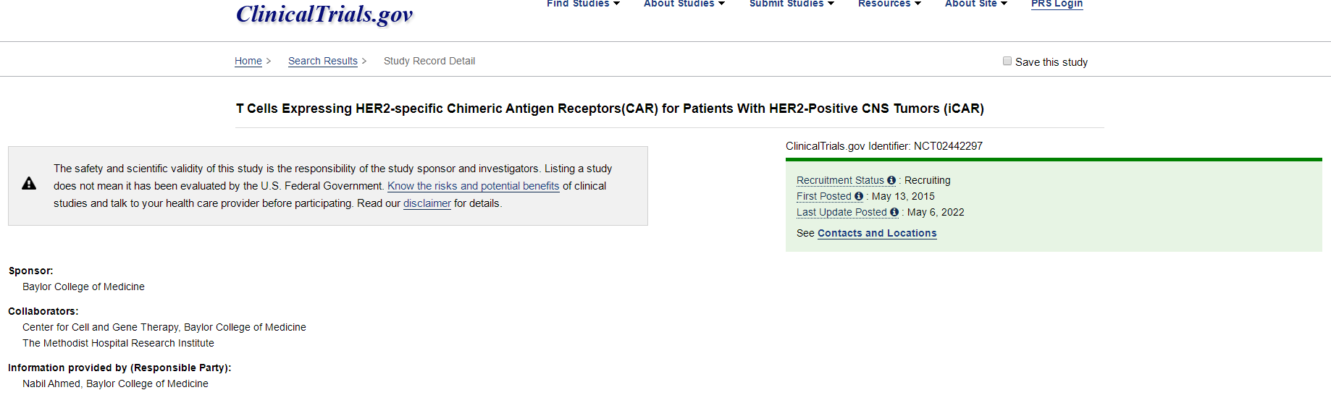
Task: Click the PRS Login link
Action: (1057, 4)
